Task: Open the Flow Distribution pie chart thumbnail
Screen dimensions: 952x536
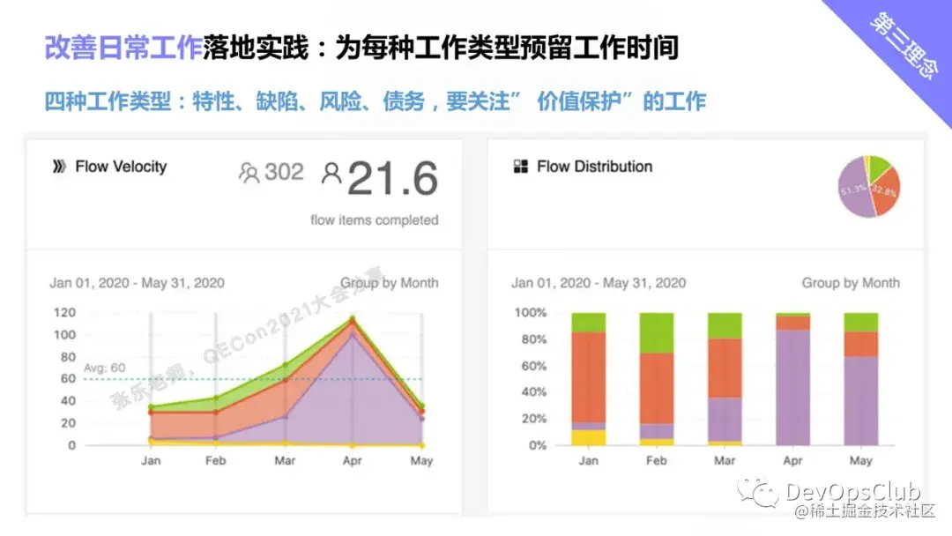Action: 869,187
